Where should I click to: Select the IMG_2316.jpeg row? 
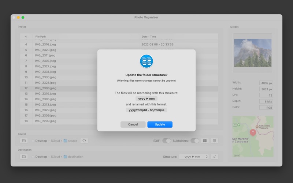(45, 44)
